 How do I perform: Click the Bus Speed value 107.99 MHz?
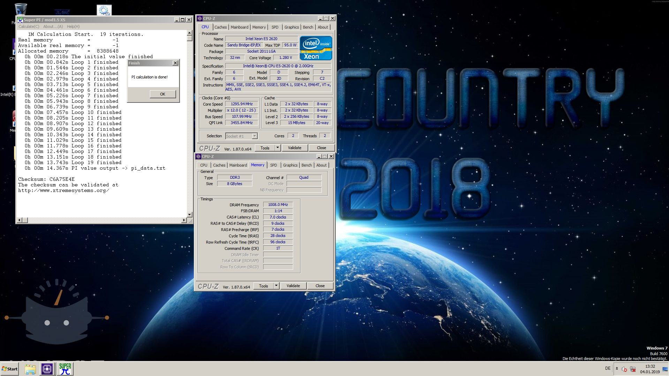coord(242,117)
